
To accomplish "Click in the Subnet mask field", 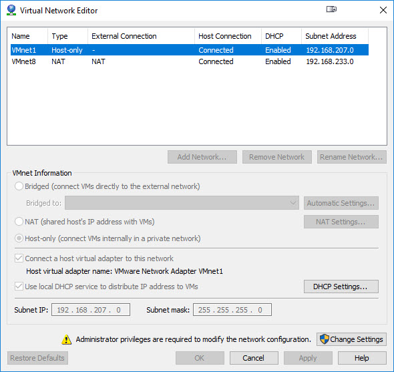I will [232, 310].
